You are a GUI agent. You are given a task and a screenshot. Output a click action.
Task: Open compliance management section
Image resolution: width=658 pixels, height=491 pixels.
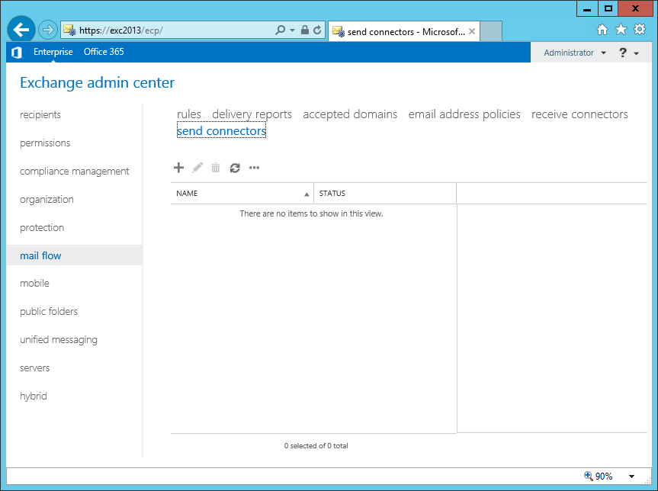click(74, 172)
